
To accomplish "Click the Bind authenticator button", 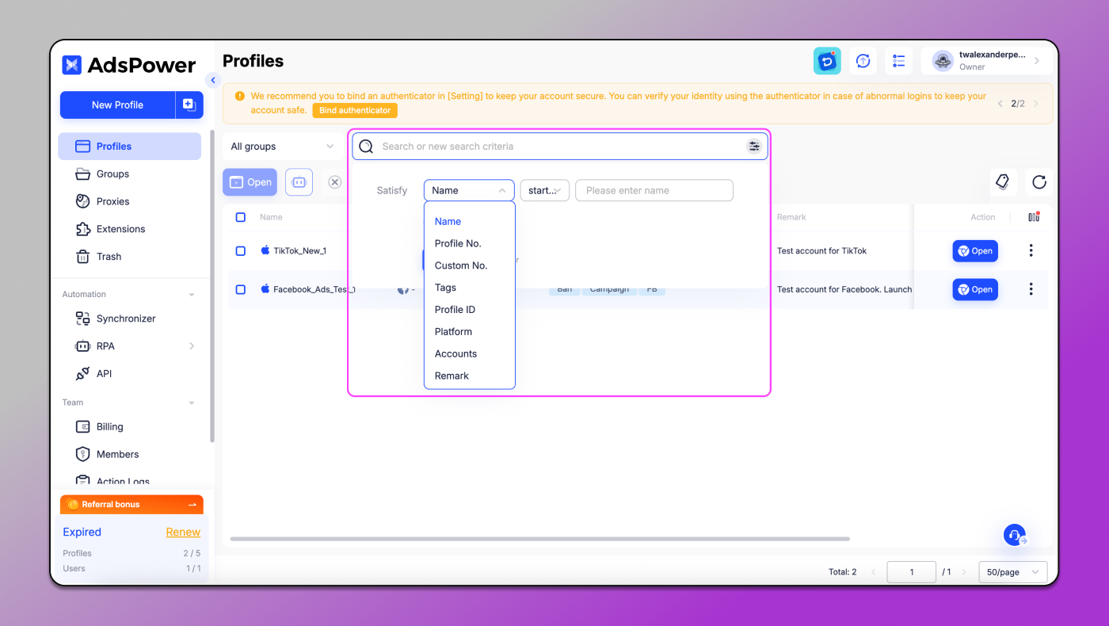I will point(354,111).
